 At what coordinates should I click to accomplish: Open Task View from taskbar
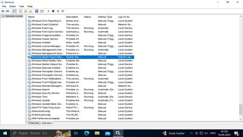[76, 133]
